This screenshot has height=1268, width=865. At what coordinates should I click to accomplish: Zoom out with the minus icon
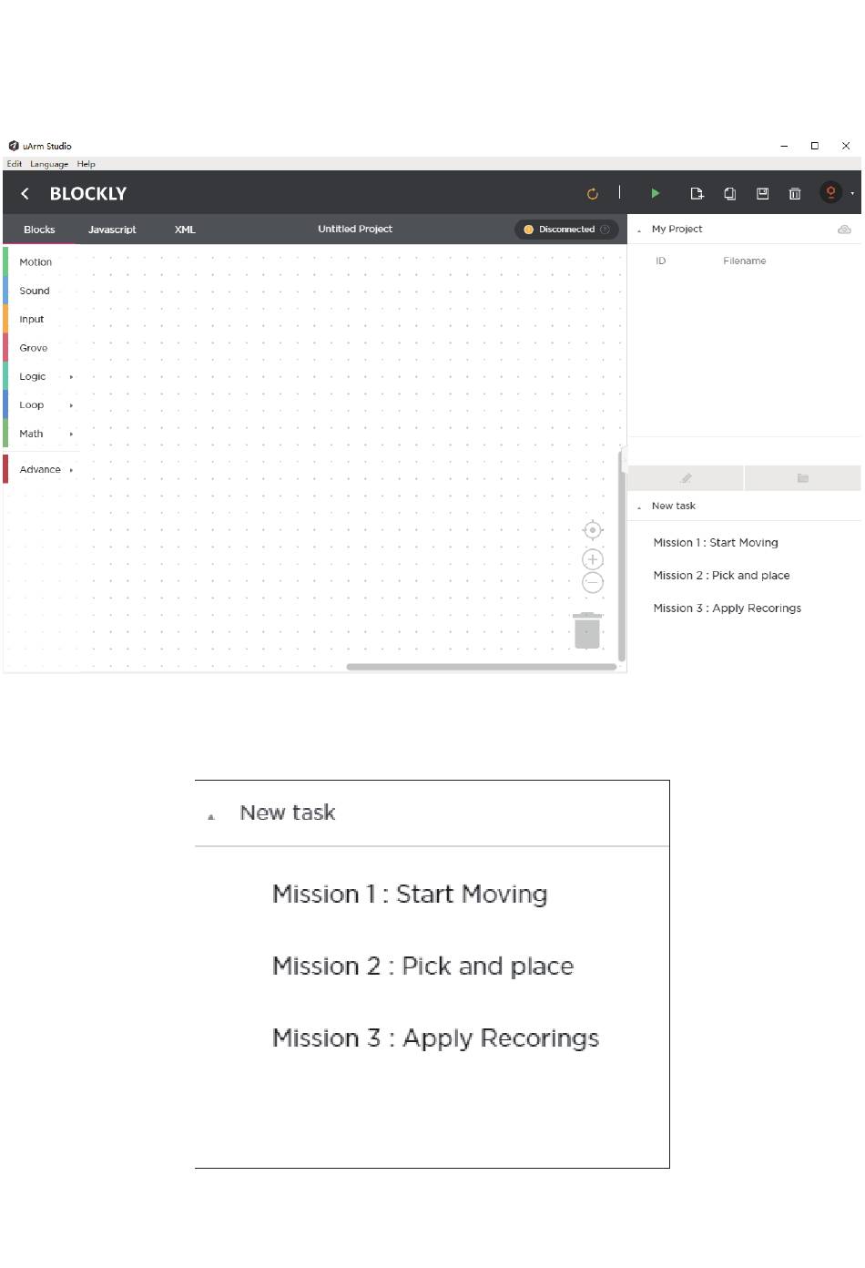click(593, 582)
